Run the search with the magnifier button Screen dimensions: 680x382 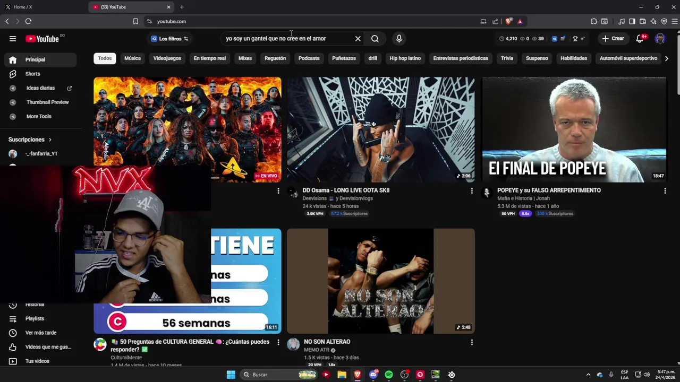[x=375, y=39]
